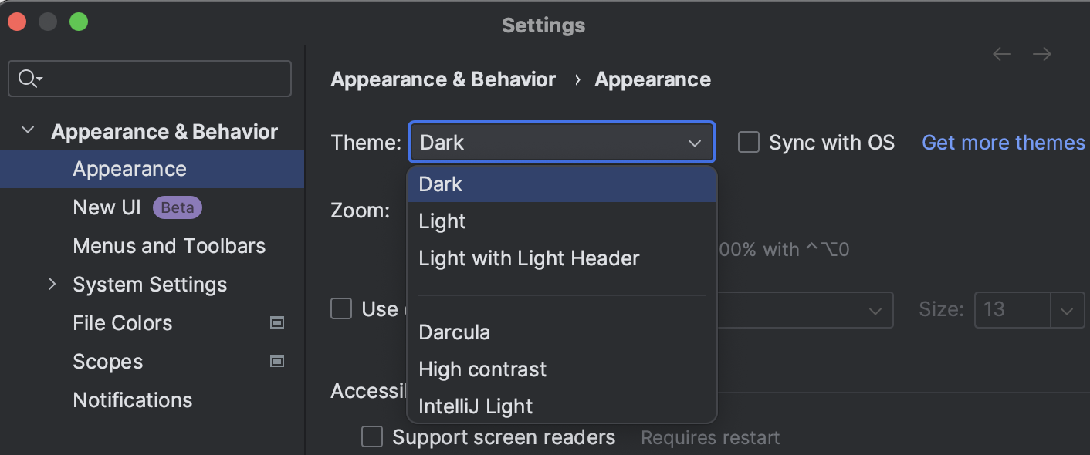This screenshot has width=1090, height=455.
Task: Click the Beta badge next to New UI
Action: (177, 207)
